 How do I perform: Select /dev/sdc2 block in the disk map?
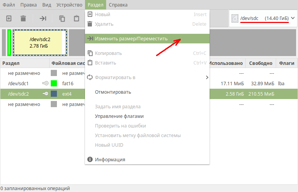click(40, 43)
